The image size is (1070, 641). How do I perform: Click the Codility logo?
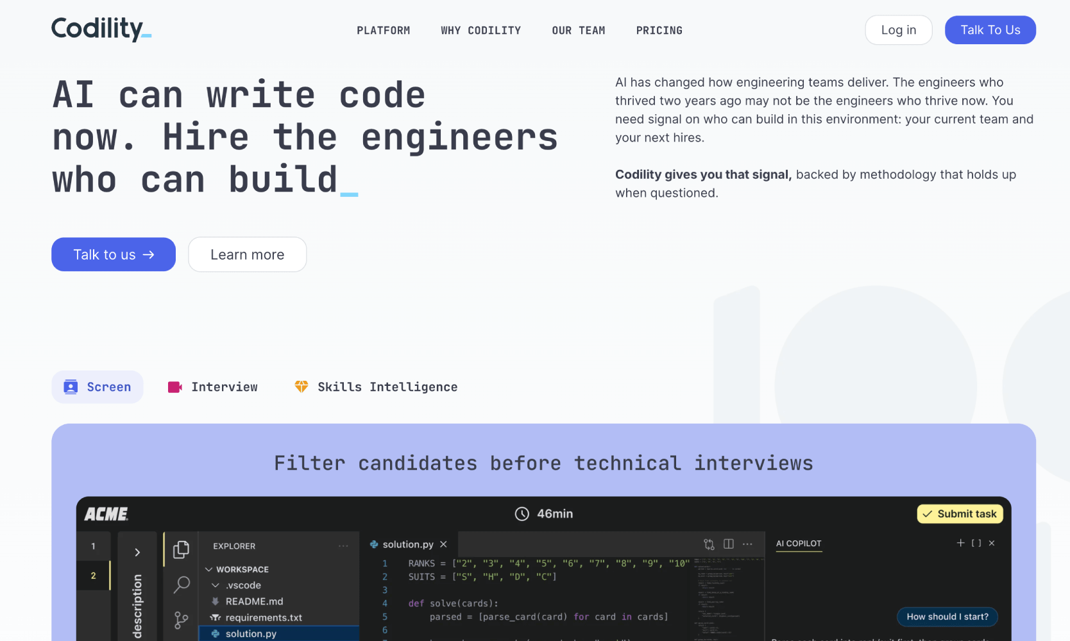coord(101,29)
